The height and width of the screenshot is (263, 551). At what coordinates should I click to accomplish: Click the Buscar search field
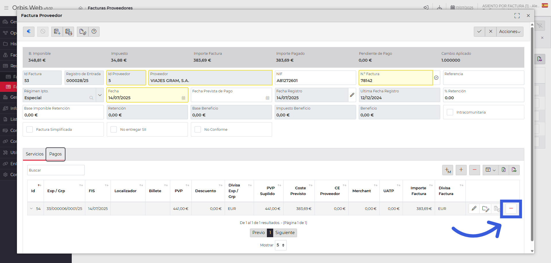(56, 170)
